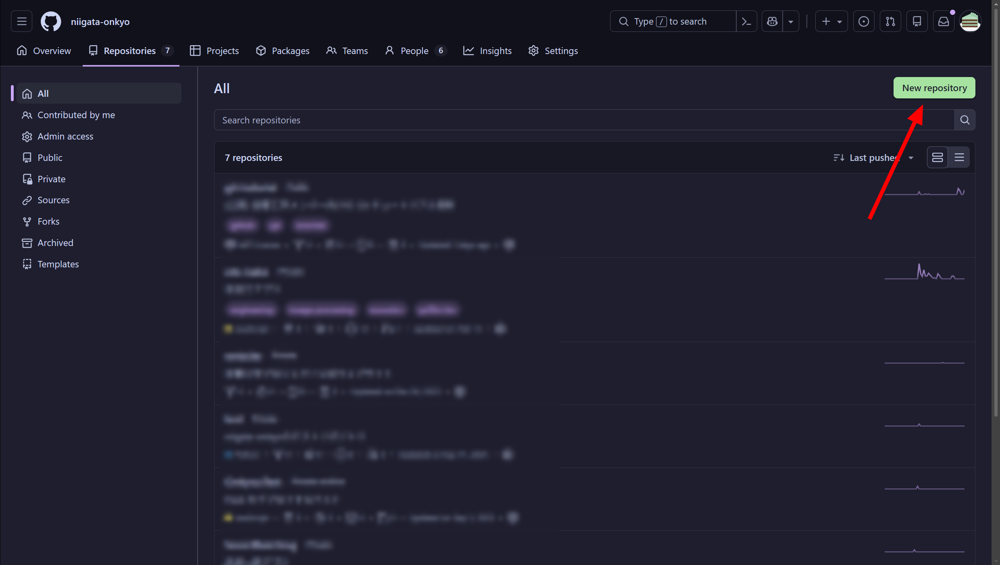The height and width of the screenshot is (565, 1000).
Task: Filter repositories by Admin access
Action: [99, 136]
